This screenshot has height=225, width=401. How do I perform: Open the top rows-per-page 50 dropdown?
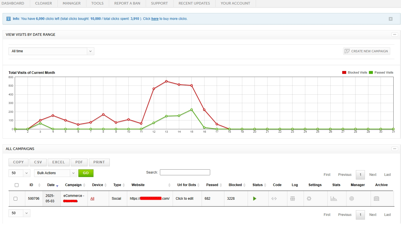(20, 173)
